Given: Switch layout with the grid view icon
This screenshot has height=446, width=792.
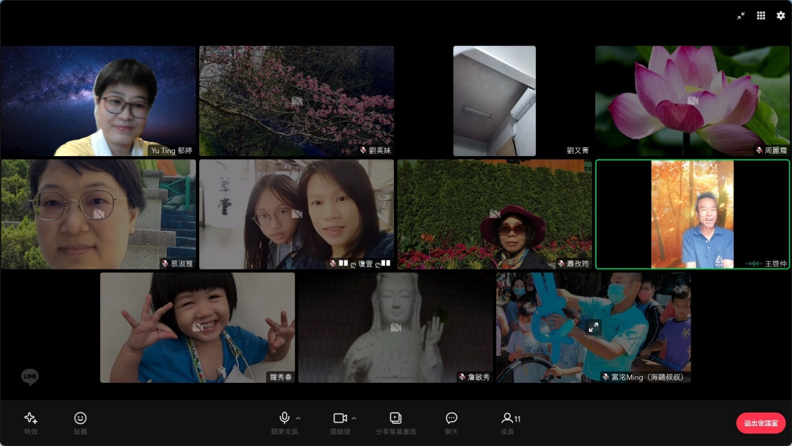Looking at the screenshot, I should click(761, 16).
